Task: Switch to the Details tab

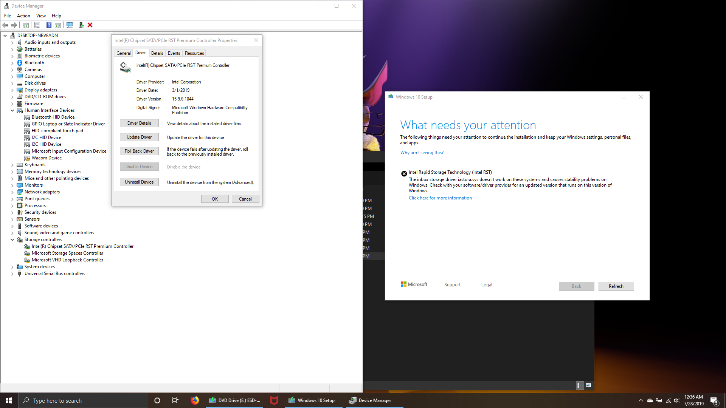Action: (157, 53)
